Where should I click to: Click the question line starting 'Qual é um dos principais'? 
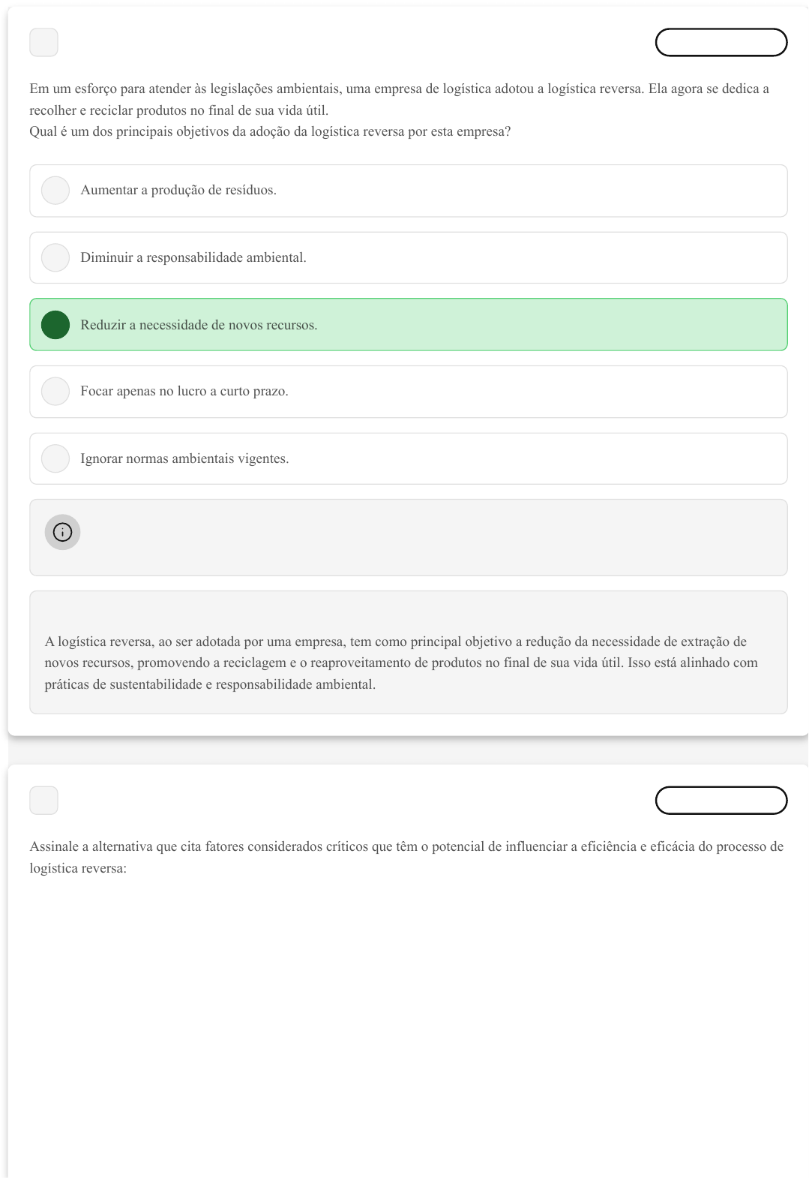(x=270, y=131)
